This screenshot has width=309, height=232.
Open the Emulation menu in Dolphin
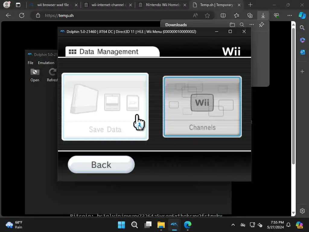click(46, 63)
